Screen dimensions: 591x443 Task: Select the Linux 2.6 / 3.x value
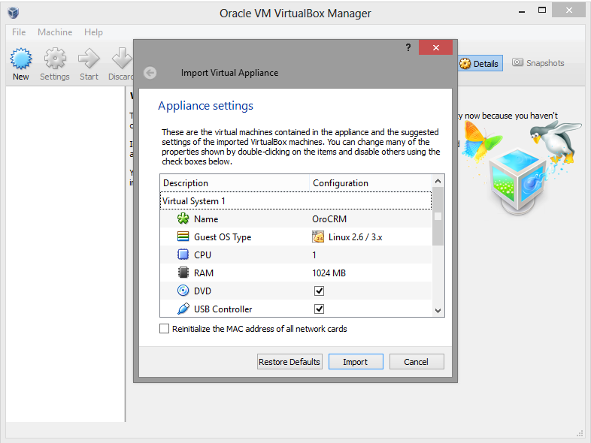click(355, 237)
